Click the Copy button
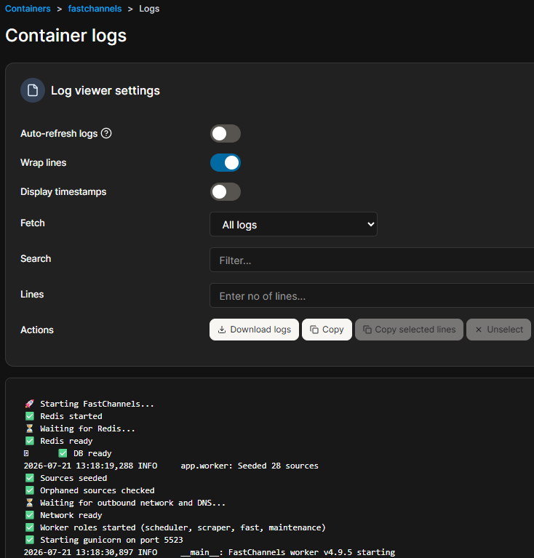 (x=327, y=330)
